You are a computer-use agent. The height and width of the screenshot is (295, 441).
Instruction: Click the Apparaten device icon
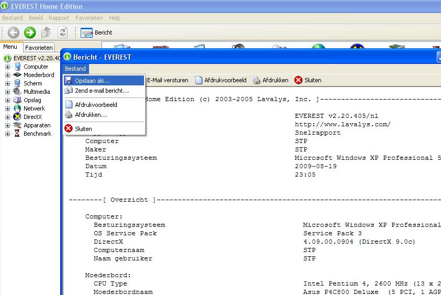pos(17,125)
